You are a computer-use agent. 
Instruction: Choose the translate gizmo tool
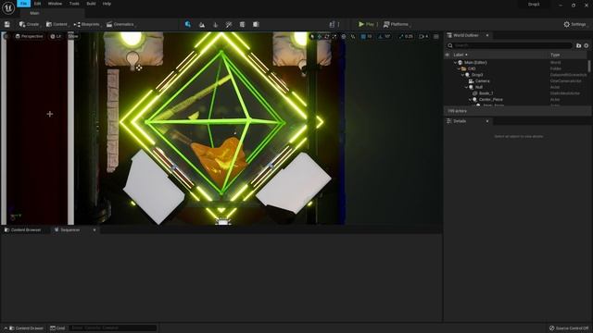[x=320, y=37]
